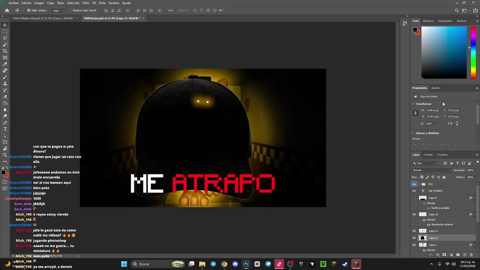
Task: Select the Horizontal Type tool
Action: (5, 129)
